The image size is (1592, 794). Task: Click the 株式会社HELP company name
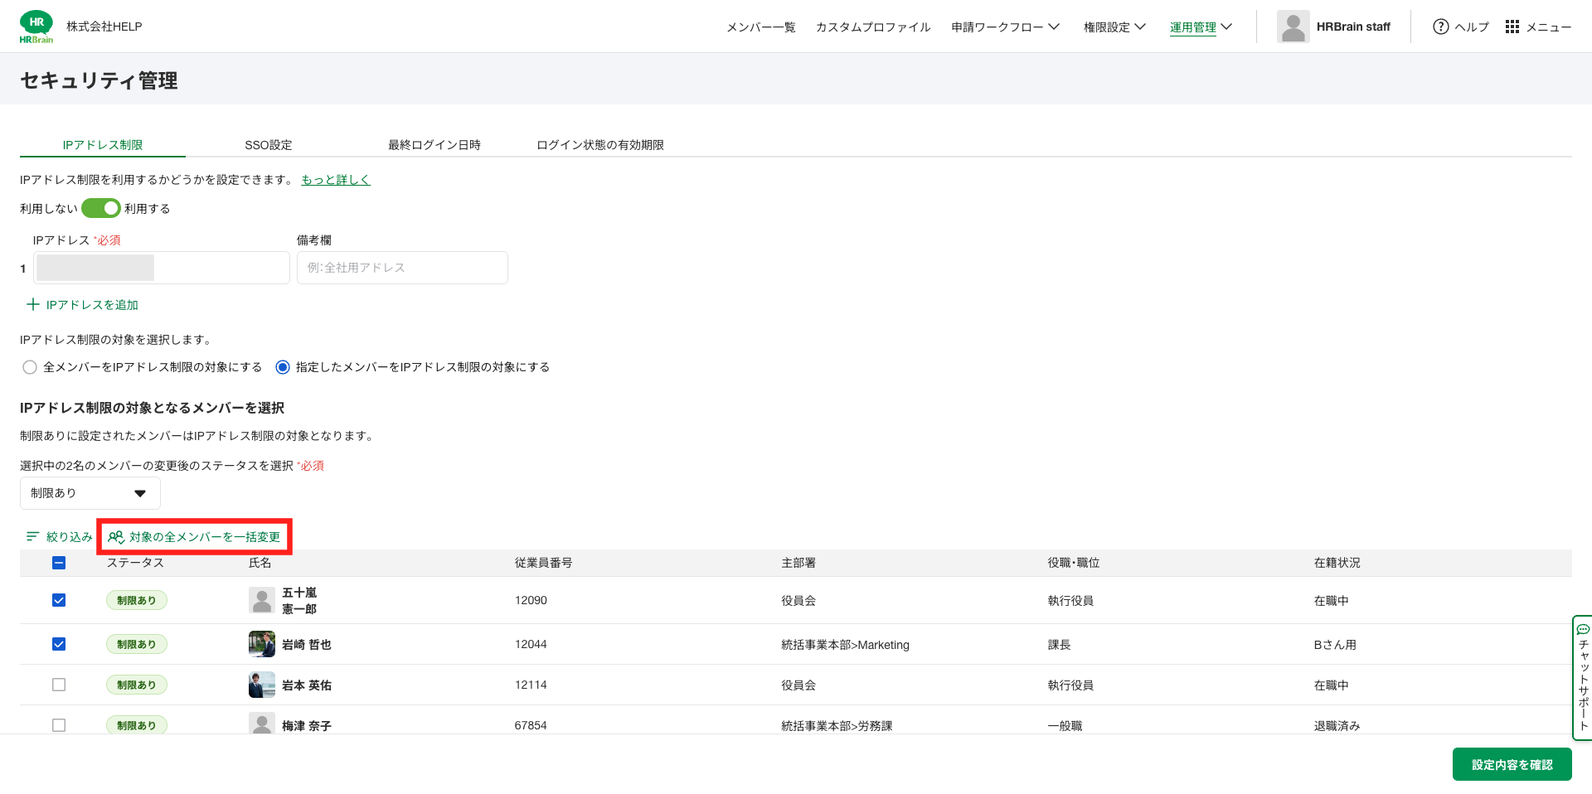click(104, 27)
